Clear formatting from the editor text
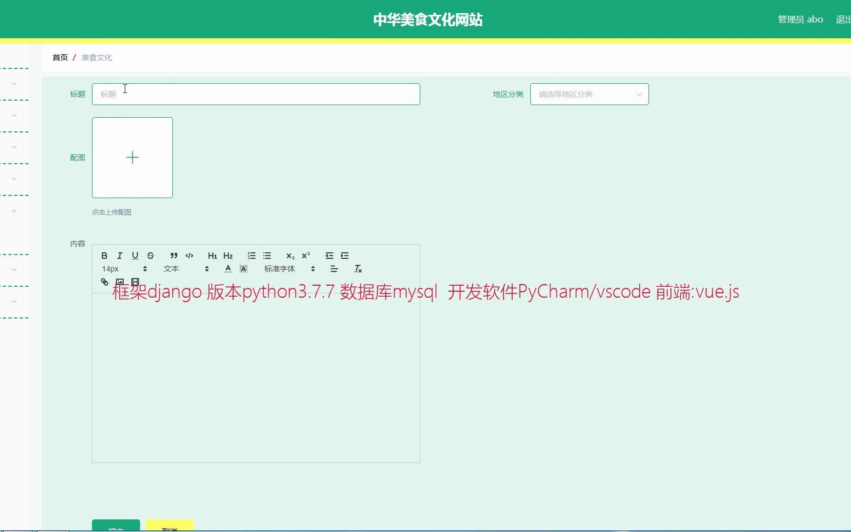The width and height of the screenshot is (851, 532). 358,269
